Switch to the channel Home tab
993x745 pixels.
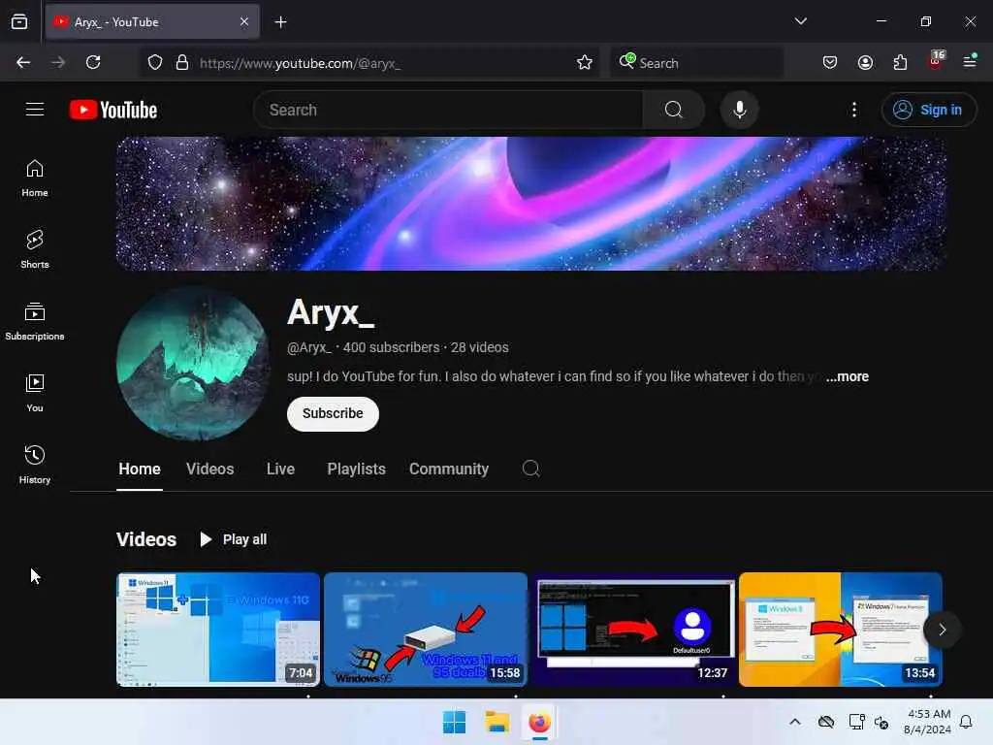tap(140, 469)
